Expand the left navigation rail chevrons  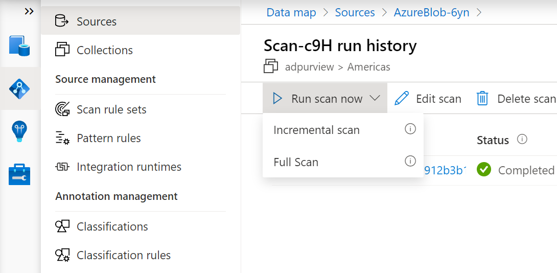point(29,11)
